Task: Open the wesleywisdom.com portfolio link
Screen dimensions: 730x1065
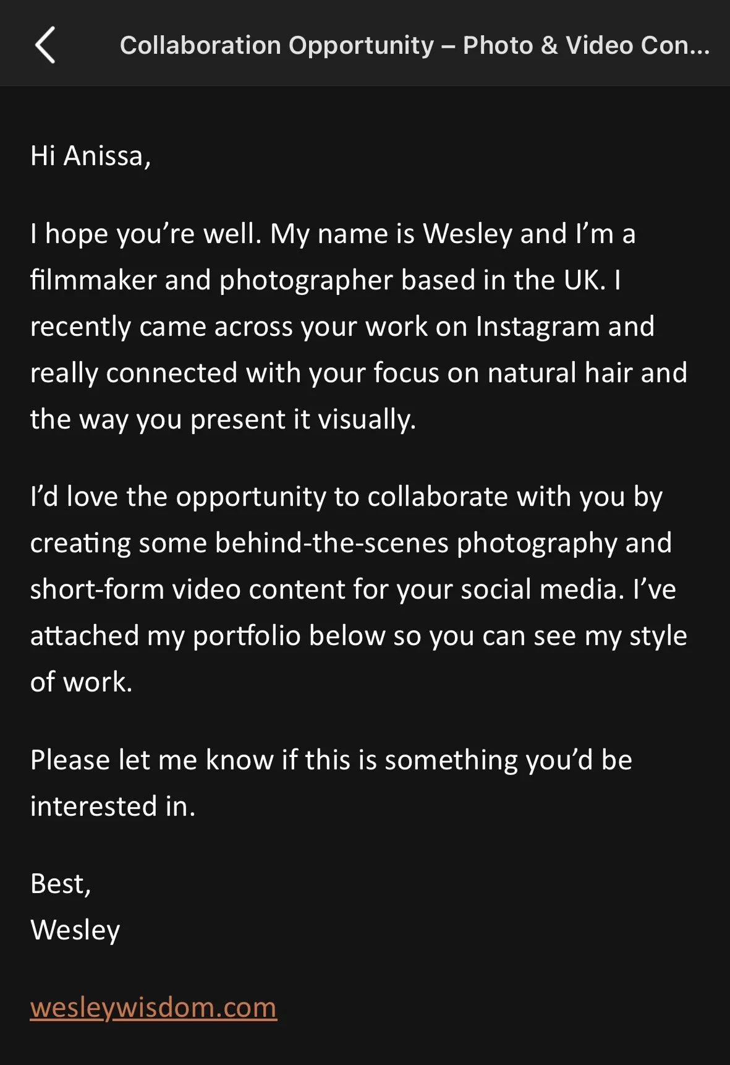Action: (x=153, y=1007)
